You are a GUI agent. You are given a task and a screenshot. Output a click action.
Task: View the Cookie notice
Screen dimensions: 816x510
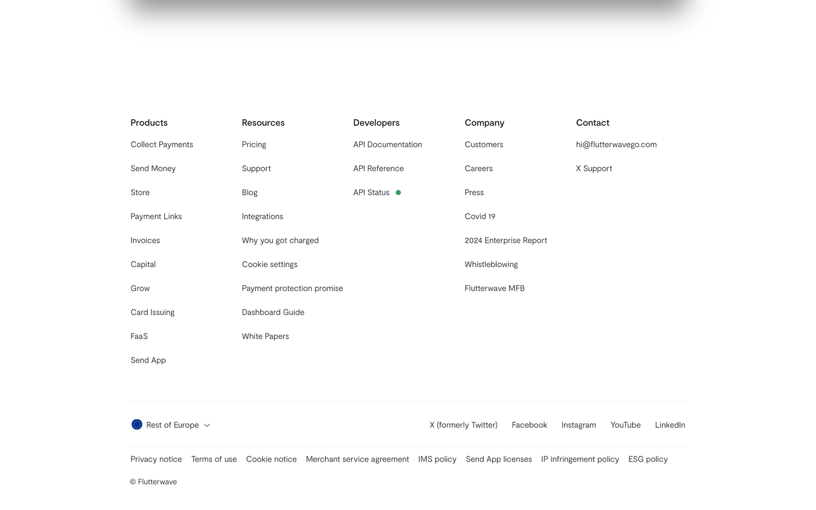(x=271, y=459)
